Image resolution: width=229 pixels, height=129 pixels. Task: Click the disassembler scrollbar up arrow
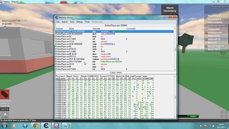(175, 28)
